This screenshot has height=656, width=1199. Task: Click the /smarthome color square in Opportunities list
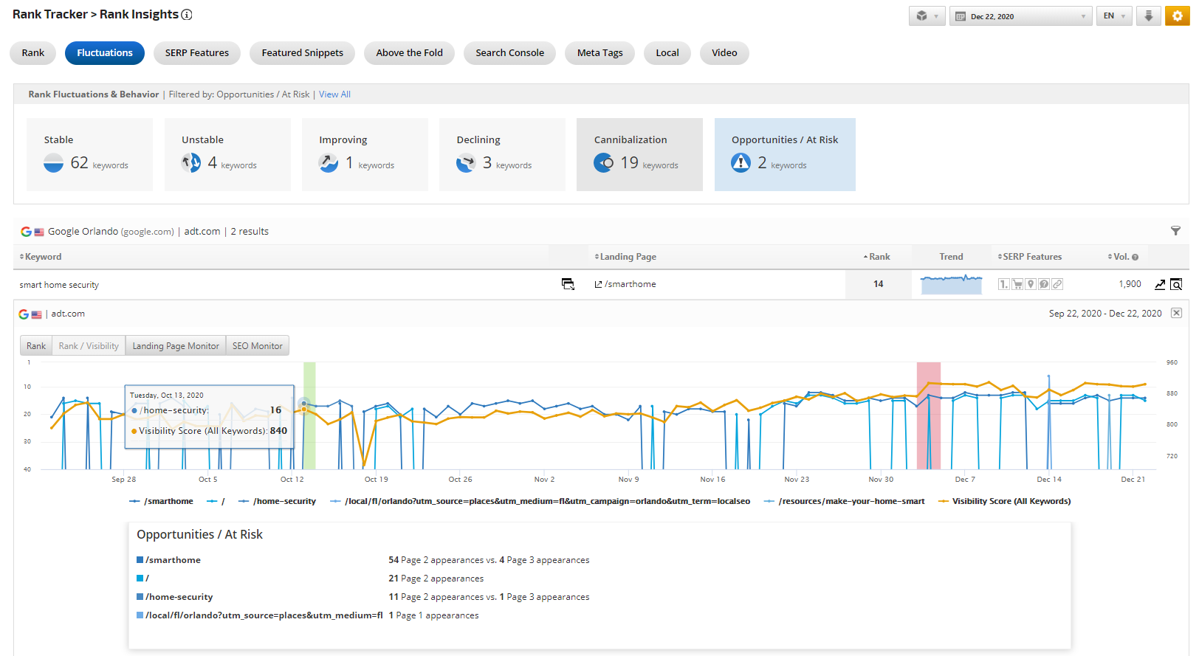(140, 560)
